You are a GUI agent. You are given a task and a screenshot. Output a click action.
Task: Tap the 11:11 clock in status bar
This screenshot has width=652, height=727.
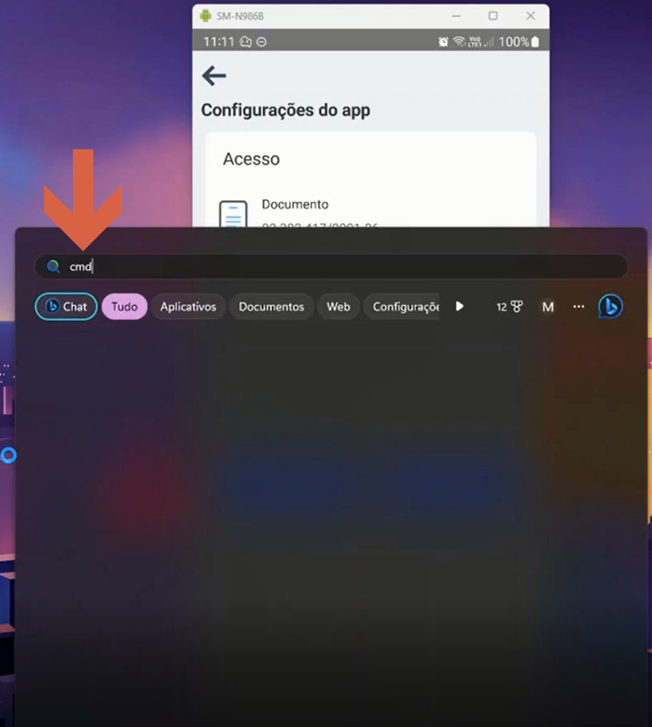coord(219,42)
